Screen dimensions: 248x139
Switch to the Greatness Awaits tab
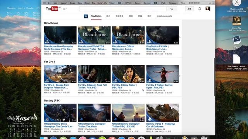[x=164, y=16]
